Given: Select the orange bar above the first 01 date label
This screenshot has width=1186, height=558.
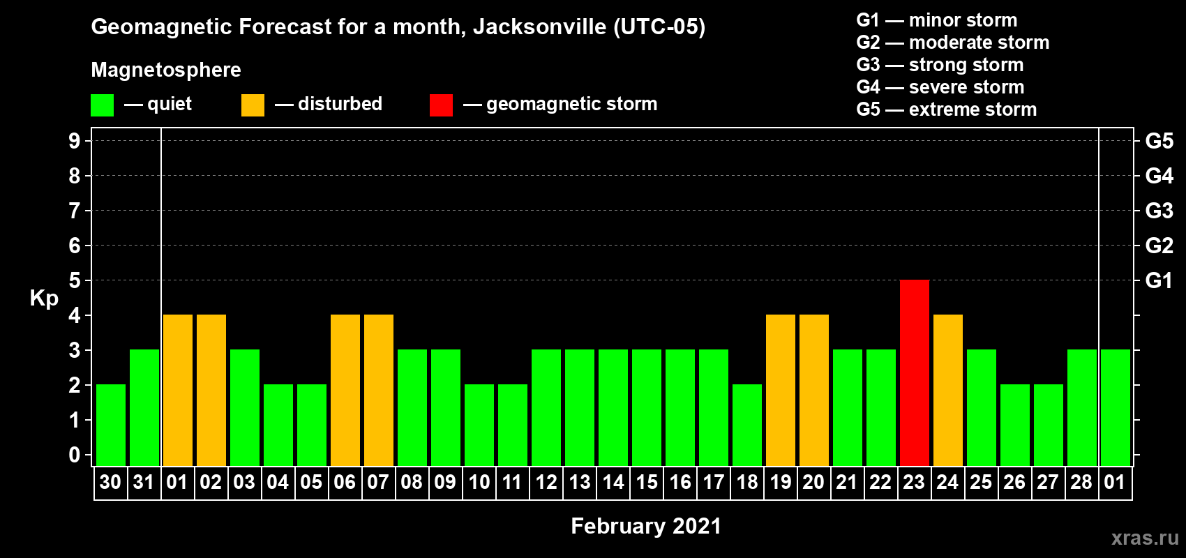Looking at the screenshot, I should (x=177, y=390).
